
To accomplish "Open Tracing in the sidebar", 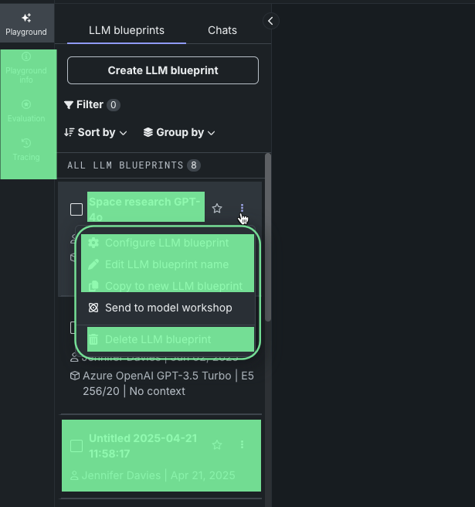I will pos(26,149).
